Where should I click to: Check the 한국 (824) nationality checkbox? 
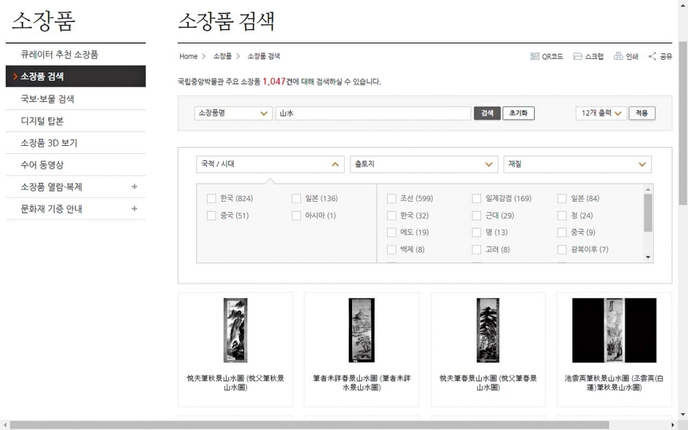212,198
